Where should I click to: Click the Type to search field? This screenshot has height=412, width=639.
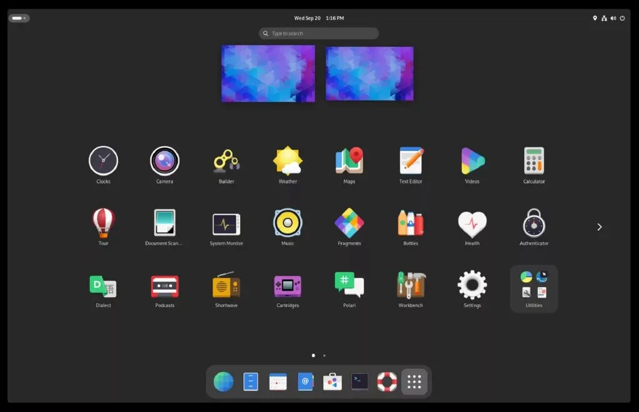click(x=318, y=32)
